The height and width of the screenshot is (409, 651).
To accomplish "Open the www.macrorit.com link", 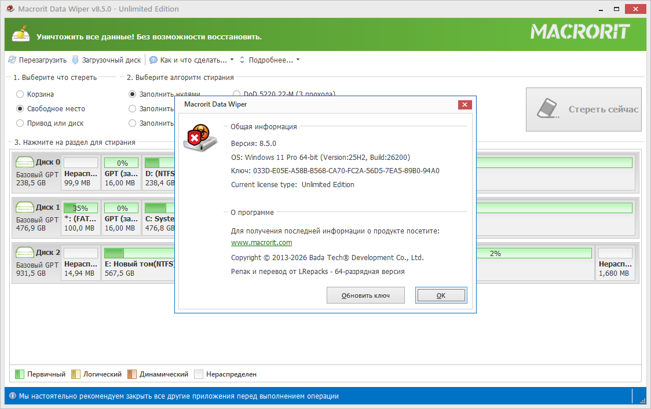I will tap(261, 243).
